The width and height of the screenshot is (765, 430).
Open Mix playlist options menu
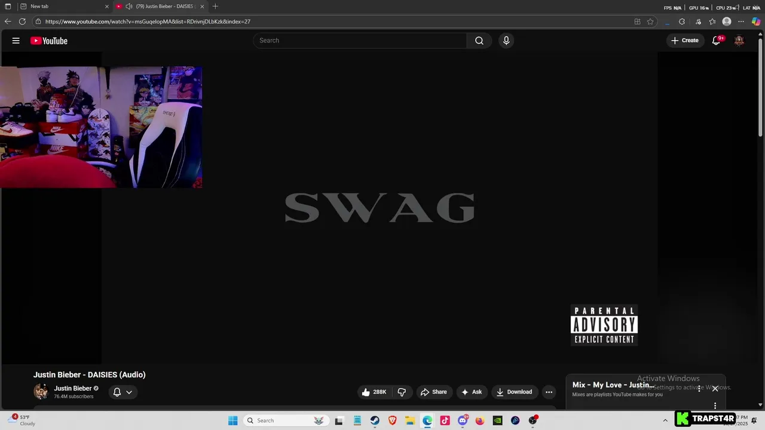tap(699, 389)
